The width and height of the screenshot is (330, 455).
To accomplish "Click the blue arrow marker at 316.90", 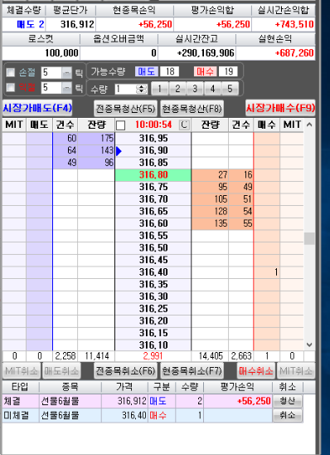I will click(119, 151).
